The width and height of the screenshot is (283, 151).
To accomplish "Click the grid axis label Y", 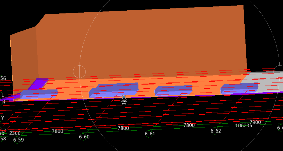I will 3,118.
